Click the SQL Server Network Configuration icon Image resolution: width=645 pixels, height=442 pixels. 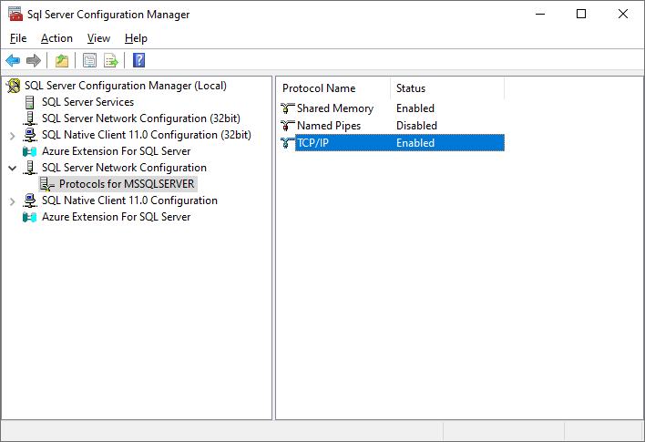30,168
